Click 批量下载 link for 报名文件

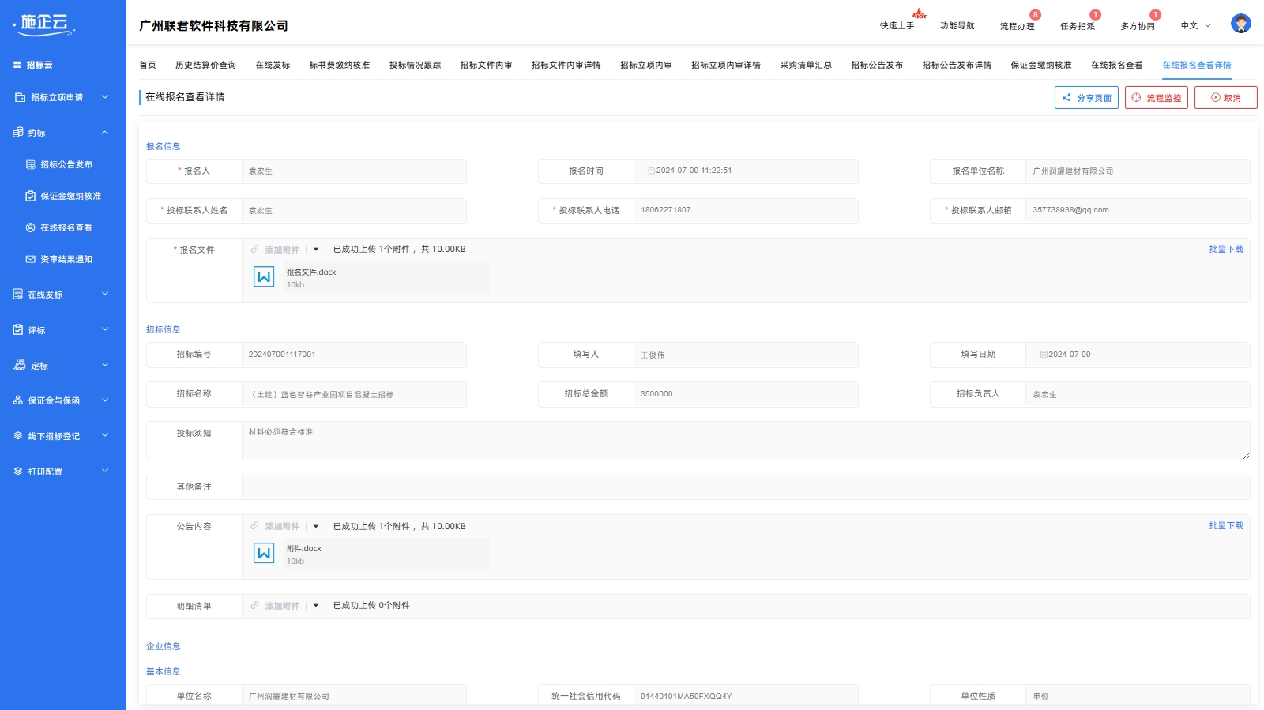pyautogui.click(x=1226, y=249)
